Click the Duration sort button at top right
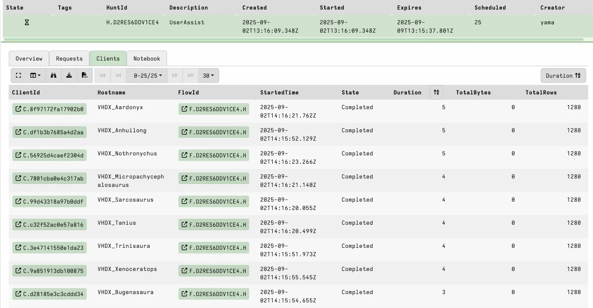Viewport: 593px width, 308px height. (563, 76)
